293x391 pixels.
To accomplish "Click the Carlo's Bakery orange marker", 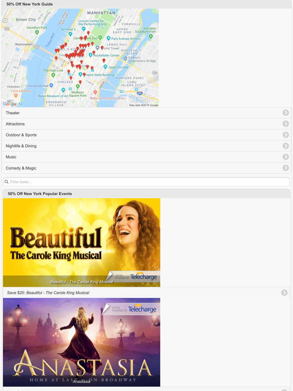I will coord(16,95).
